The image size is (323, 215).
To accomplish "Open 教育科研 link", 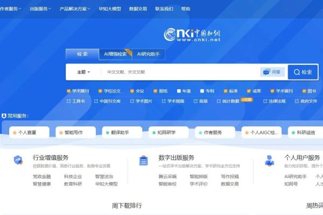I will [x=73, y=184].
